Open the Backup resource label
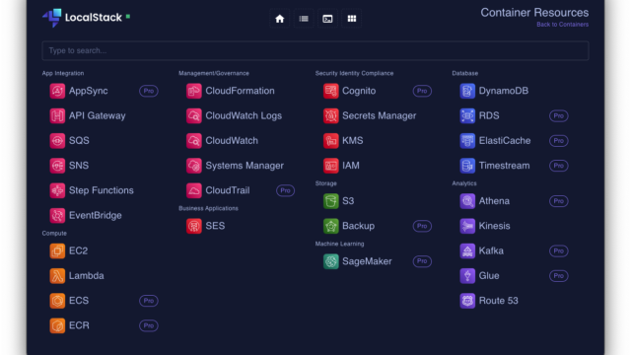The image size is (631, 355). coord(358,226)
